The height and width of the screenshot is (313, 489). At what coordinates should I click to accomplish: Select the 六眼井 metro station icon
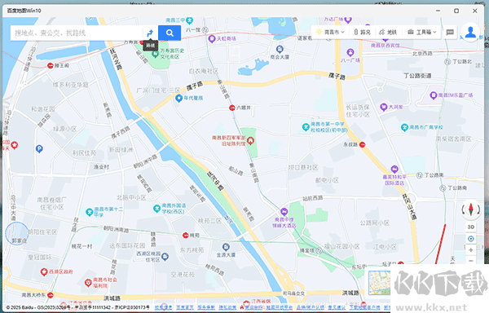232,108
